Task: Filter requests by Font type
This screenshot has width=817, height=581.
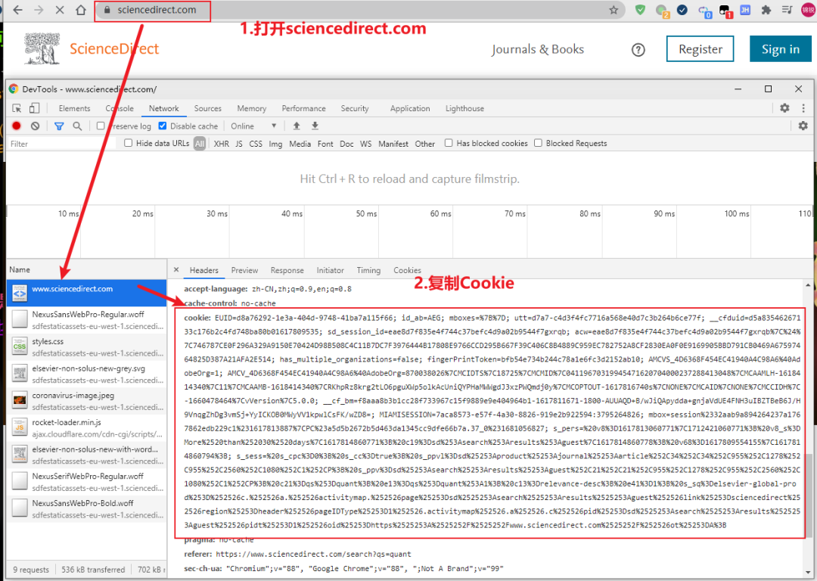Action: (325, 144)
